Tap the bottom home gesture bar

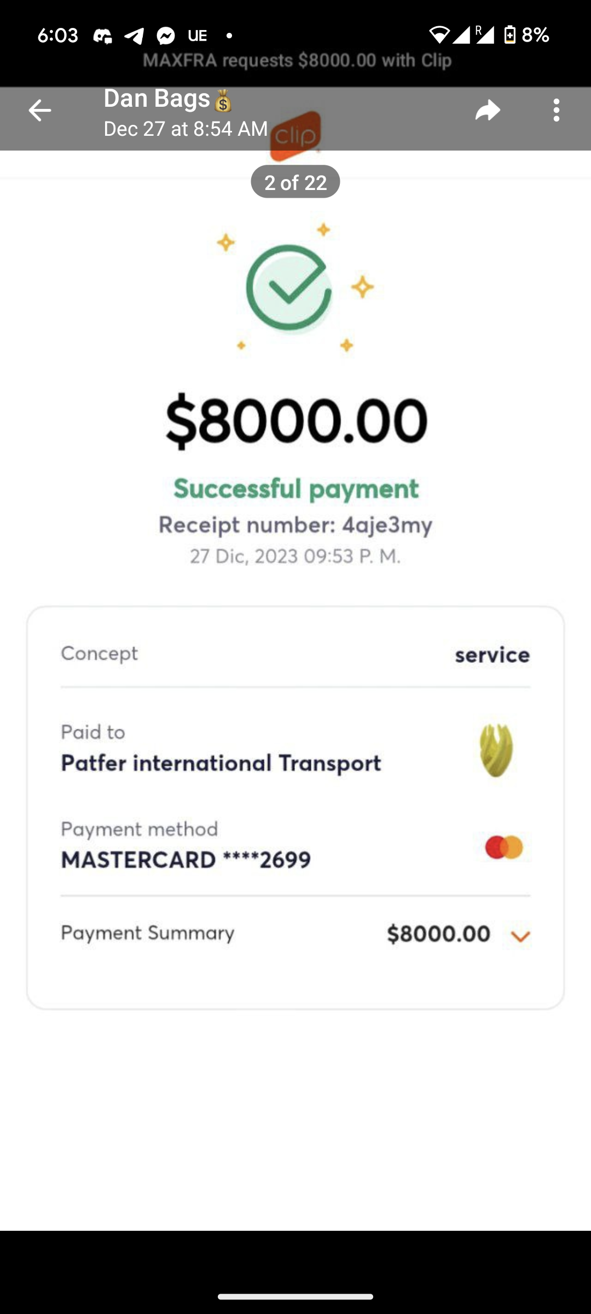click(296, 1296)
